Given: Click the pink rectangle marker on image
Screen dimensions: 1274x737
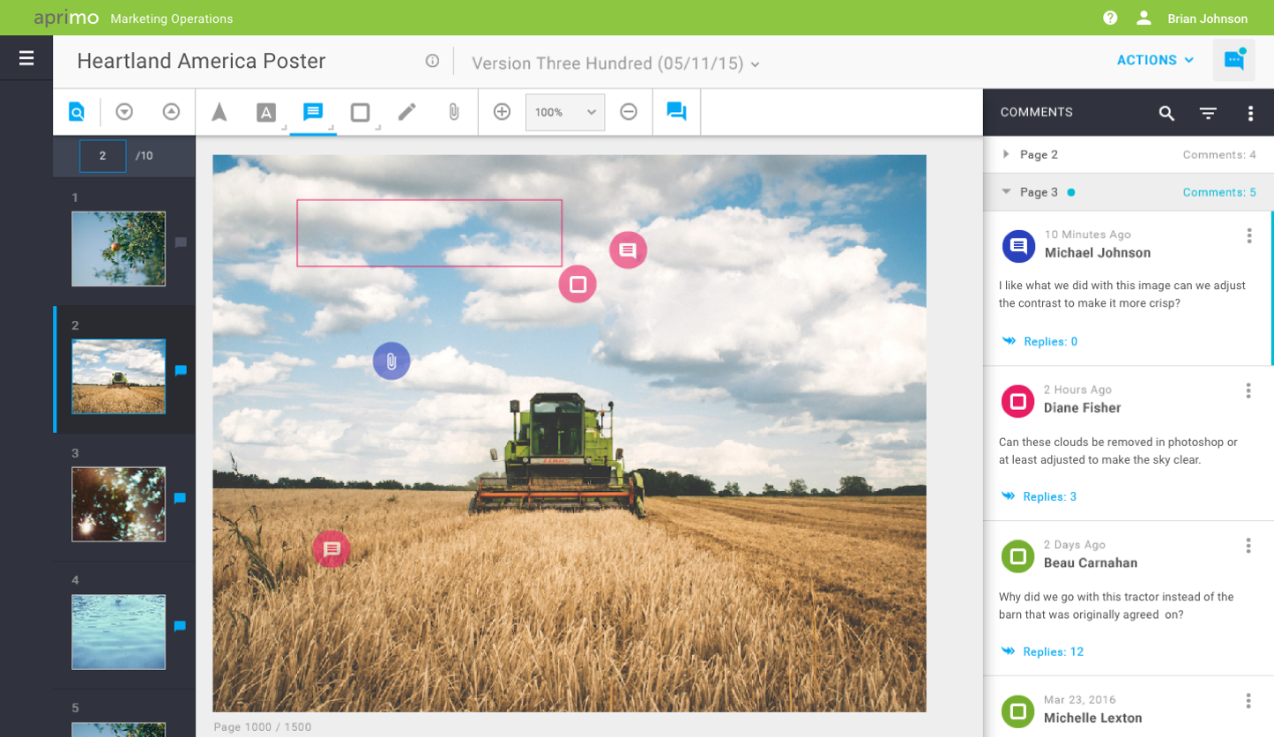Looking at the screenshot, I should [x=577, y=284].
